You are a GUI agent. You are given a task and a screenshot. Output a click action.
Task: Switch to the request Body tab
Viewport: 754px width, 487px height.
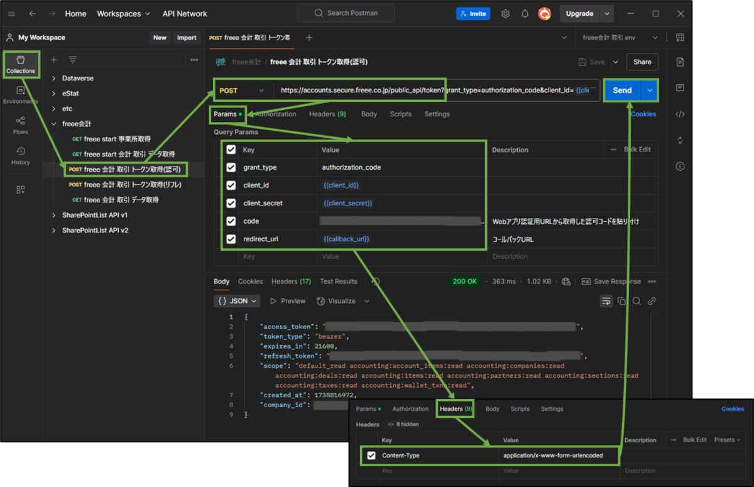coord(369,114)
